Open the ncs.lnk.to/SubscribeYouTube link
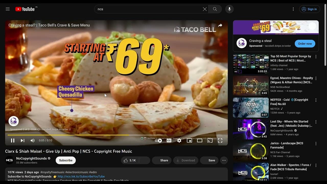 (81, 176)
